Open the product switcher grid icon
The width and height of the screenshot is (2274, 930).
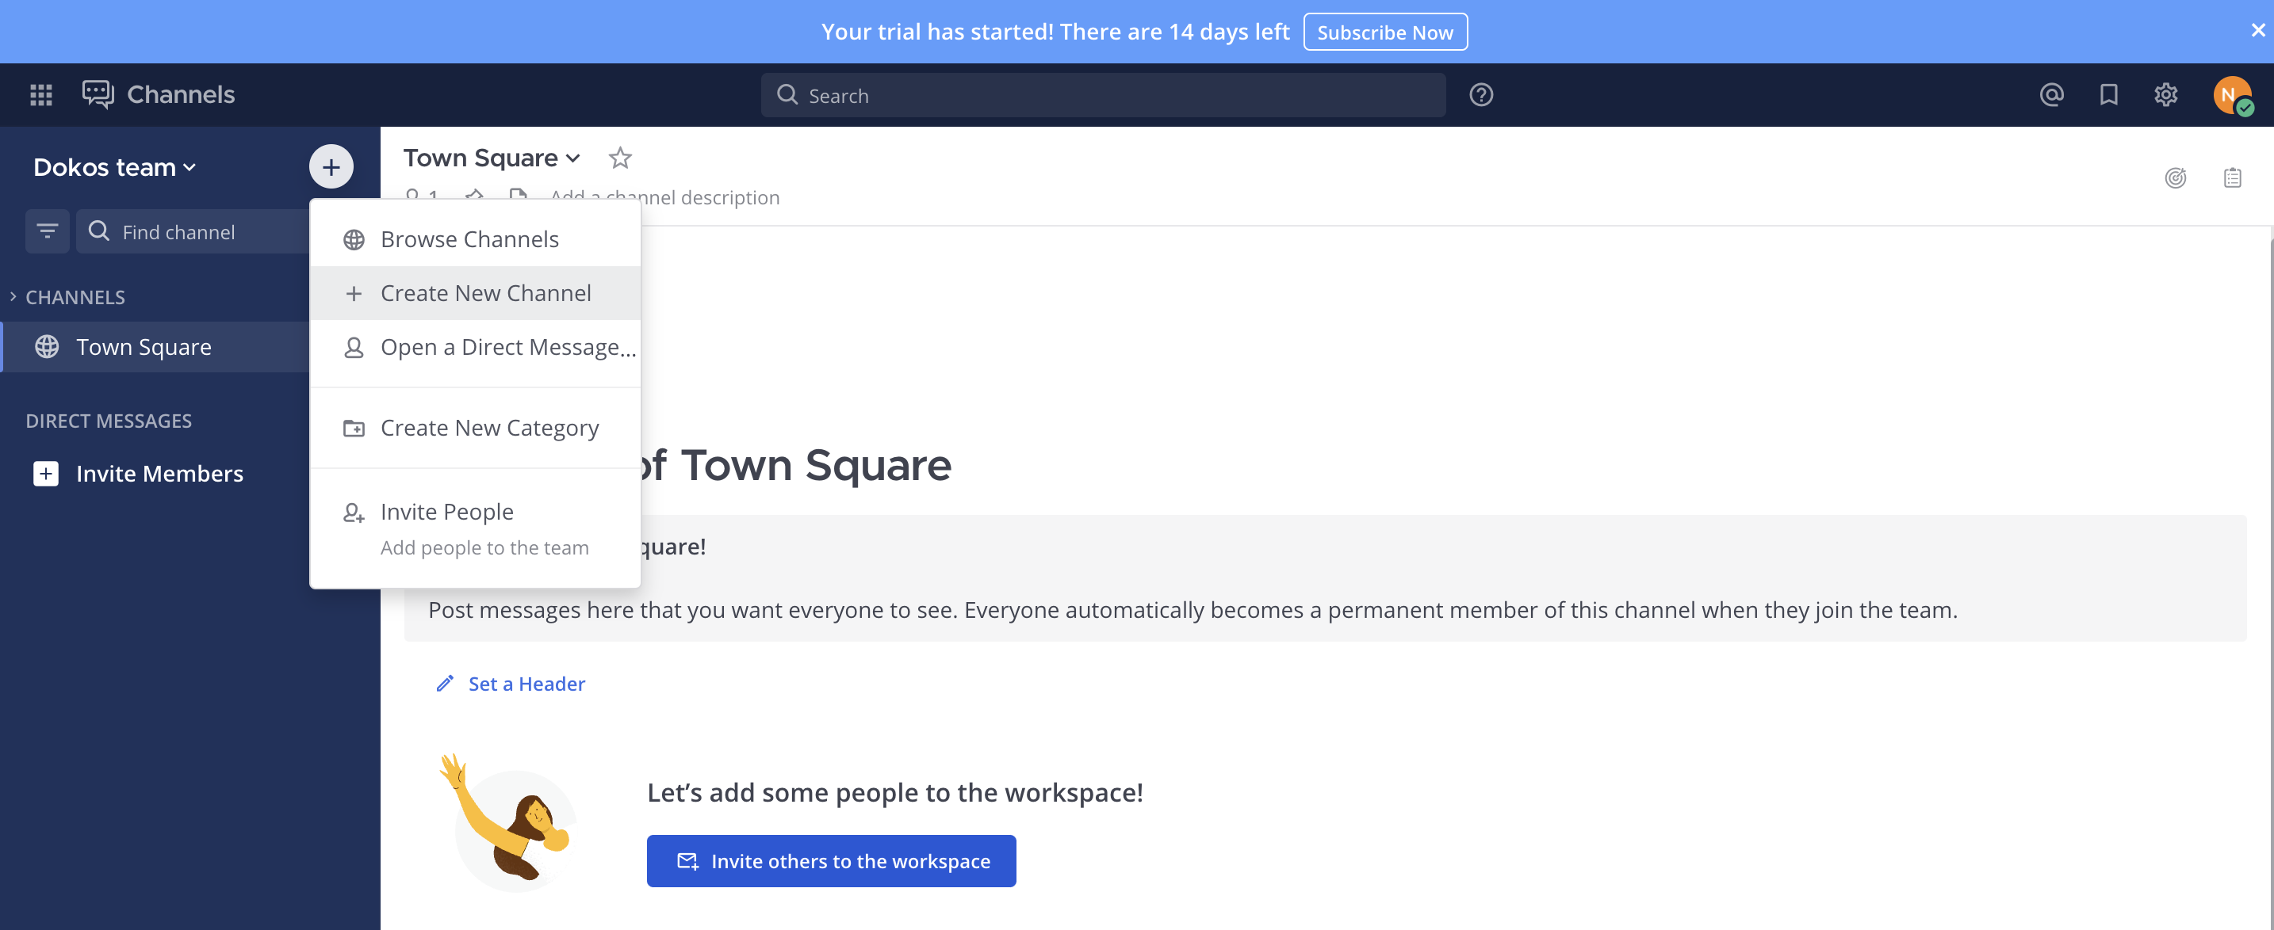(40, 94)
